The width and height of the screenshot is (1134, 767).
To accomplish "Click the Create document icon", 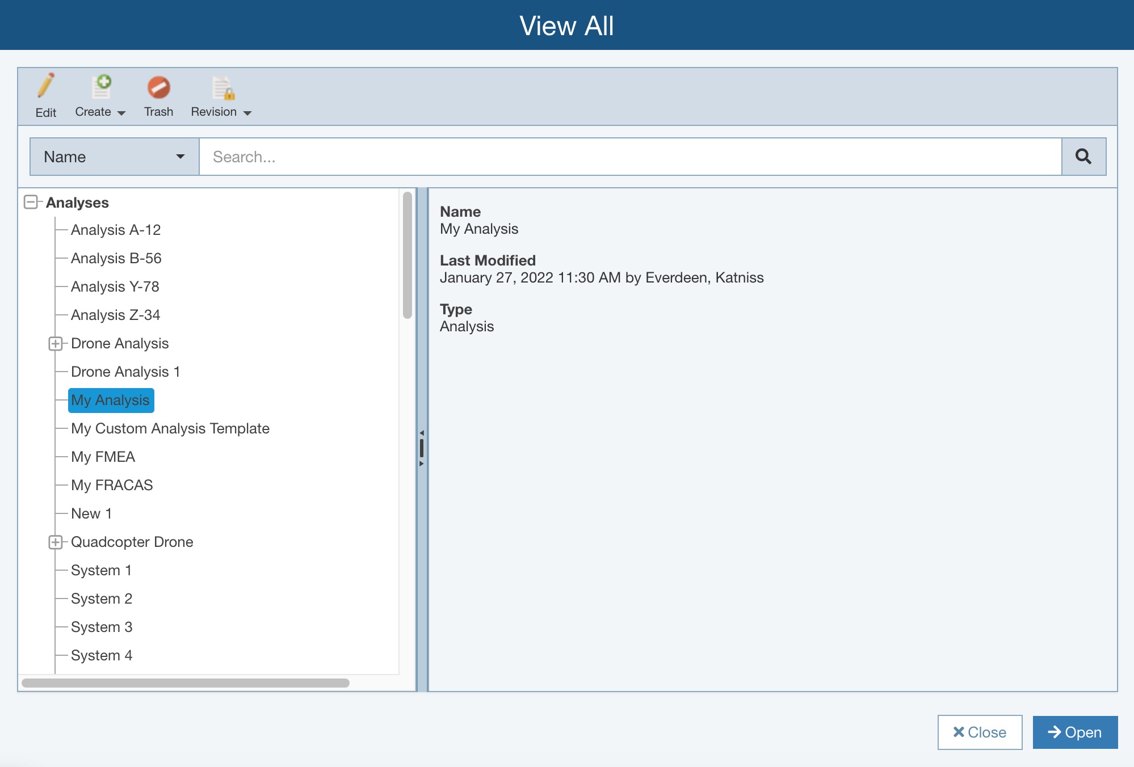I will pos(102,87).
